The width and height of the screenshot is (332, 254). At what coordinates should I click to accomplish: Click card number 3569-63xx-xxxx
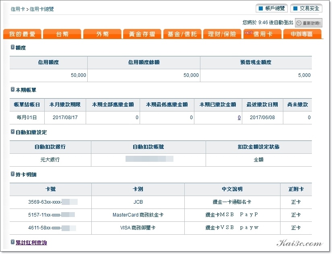pyautogui.click(x=53, y=202)
